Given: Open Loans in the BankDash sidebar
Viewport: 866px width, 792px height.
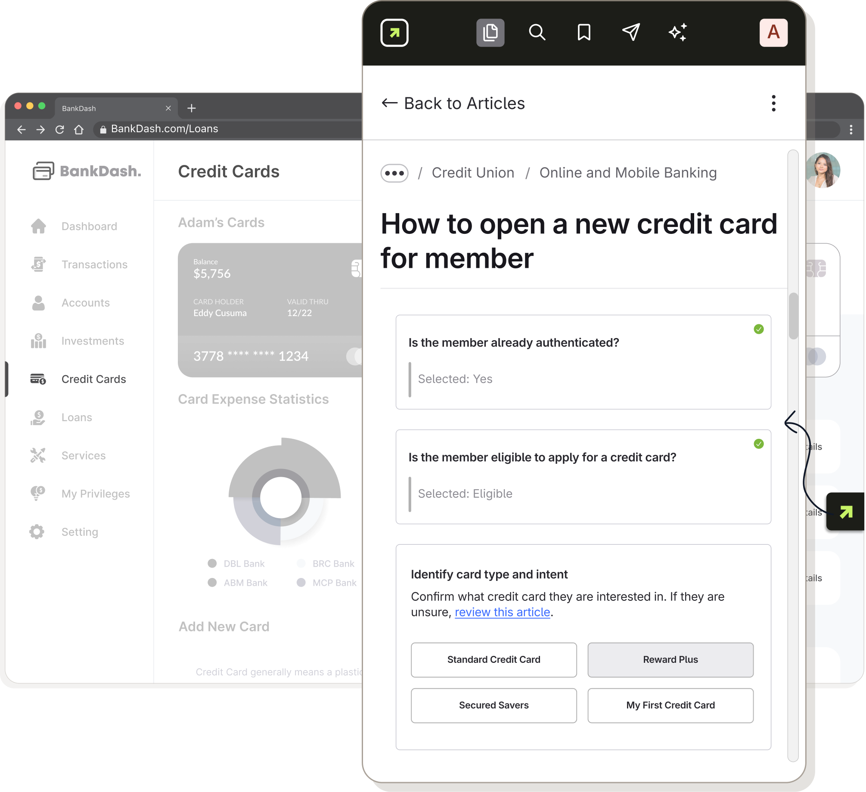Looking at the screenshot, I should (x=77, y=417).
